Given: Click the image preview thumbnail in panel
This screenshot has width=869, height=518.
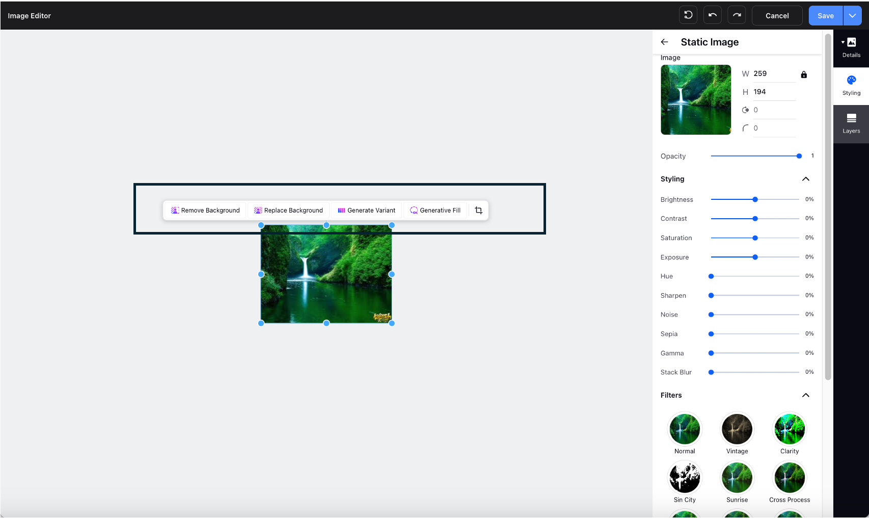Looking at the screenshot, I should point(696,99).
